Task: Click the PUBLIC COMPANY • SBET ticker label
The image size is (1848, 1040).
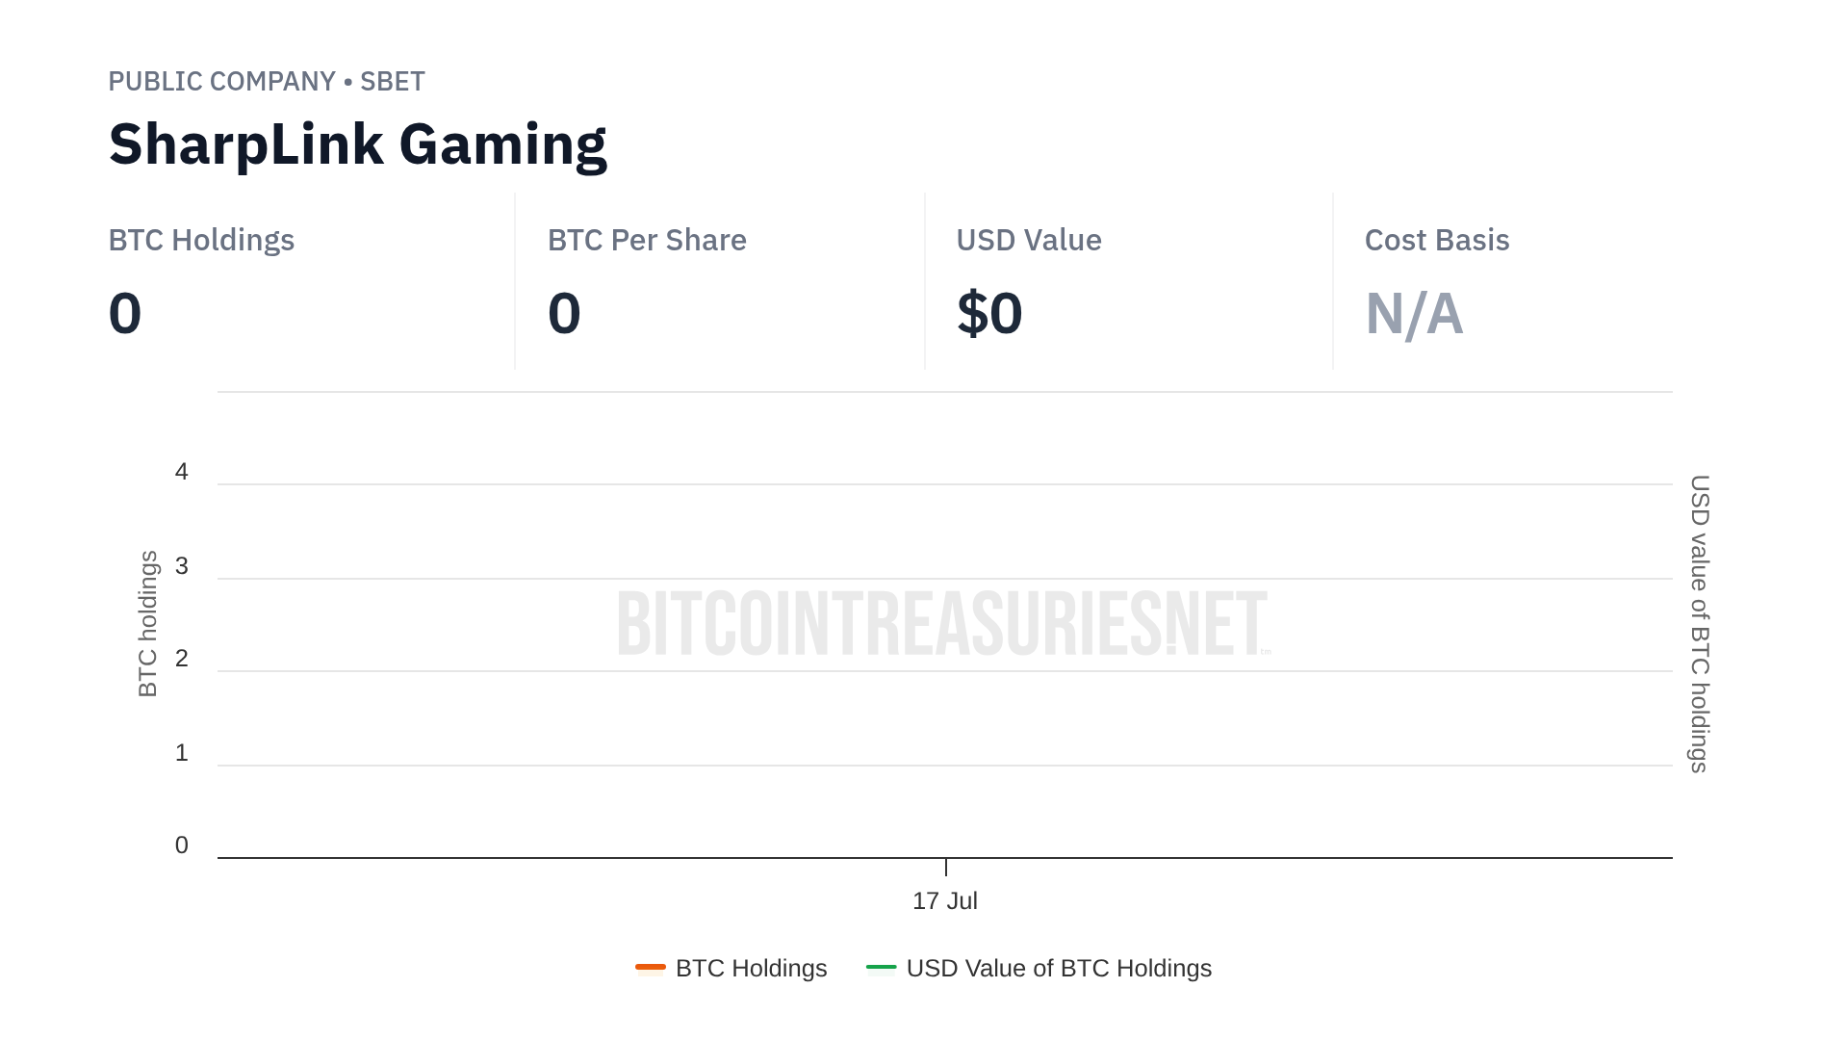Action: [x=267, y=82]
